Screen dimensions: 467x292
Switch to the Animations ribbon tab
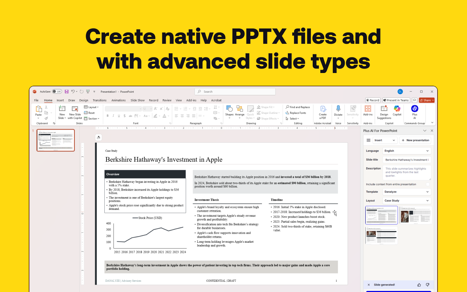pos(118,100)
